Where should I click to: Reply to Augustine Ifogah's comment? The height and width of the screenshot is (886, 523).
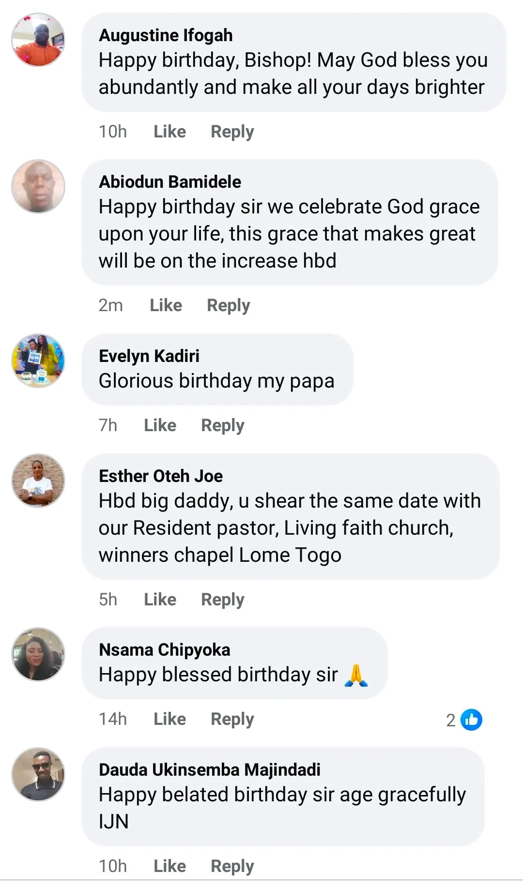click(232, 132)
